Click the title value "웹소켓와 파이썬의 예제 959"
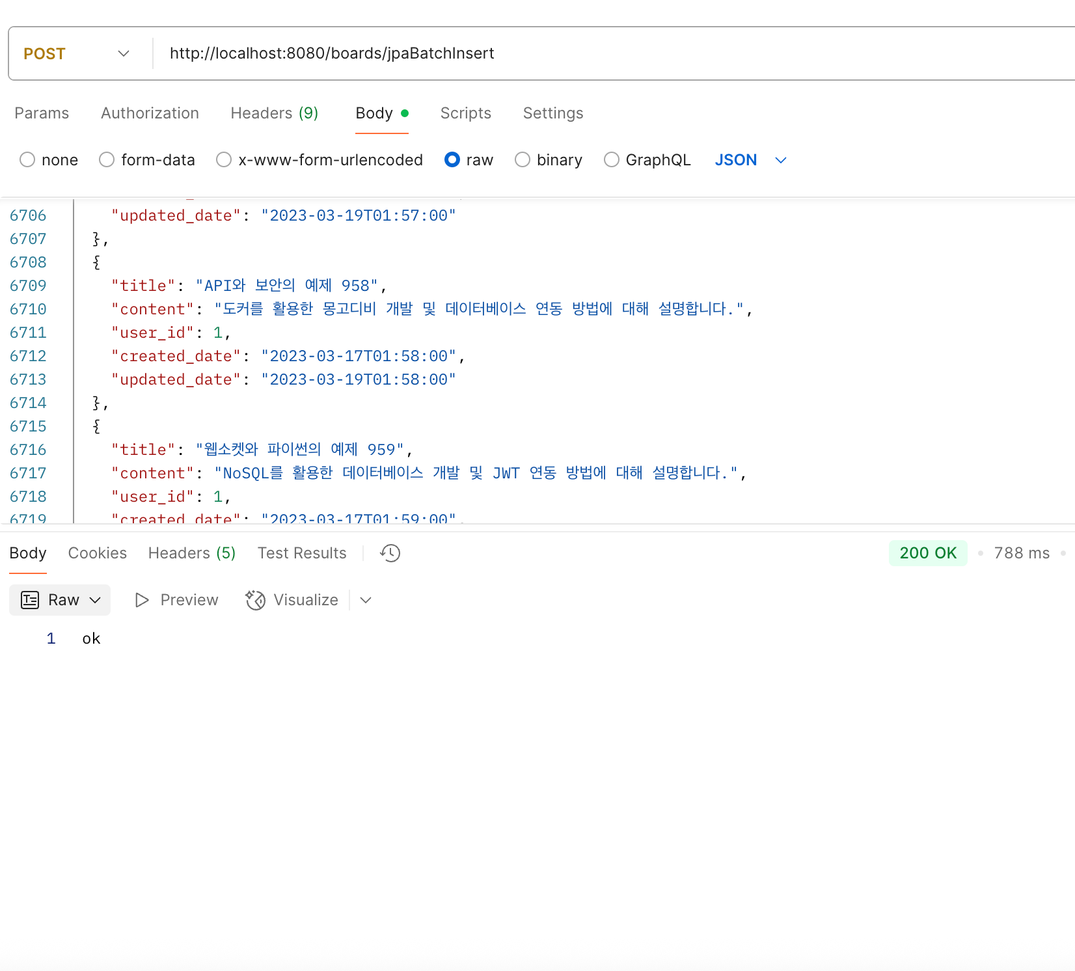This screenshot has height=971, width=1075. coord(300,450)
